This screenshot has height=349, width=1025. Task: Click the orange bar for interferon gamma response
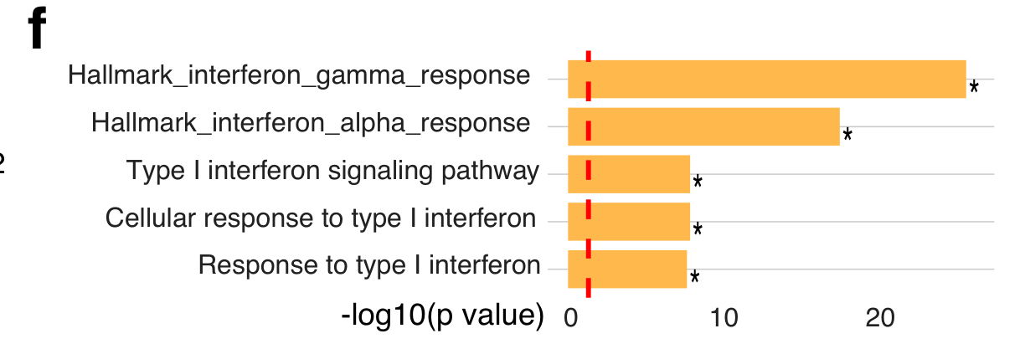click(766, 80)
